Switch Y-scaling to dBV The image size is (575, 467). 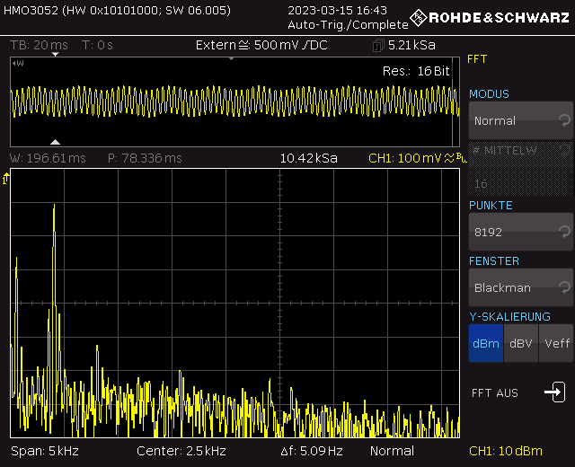tap(520, 343)
